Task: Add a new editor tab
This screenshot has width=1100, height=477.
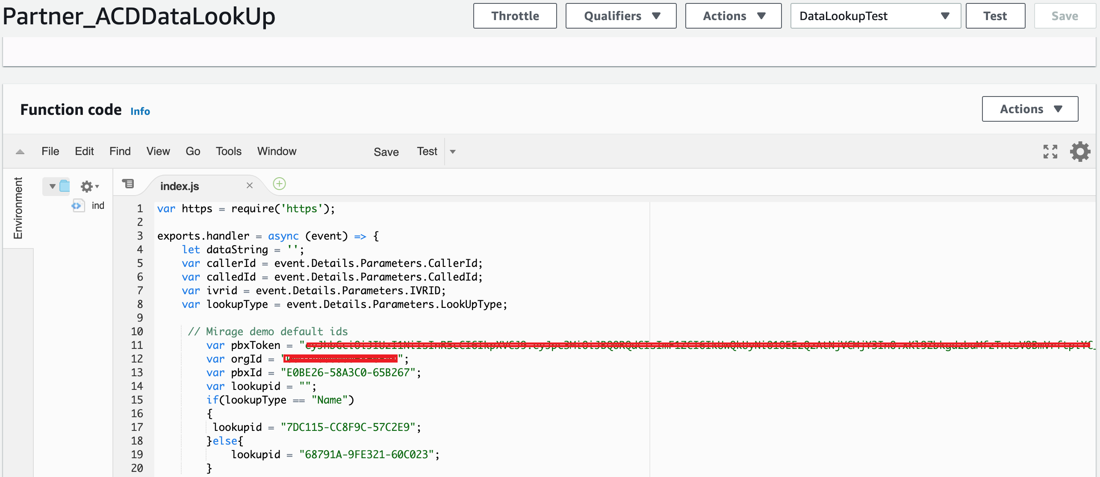Action: tap(279, 184)
